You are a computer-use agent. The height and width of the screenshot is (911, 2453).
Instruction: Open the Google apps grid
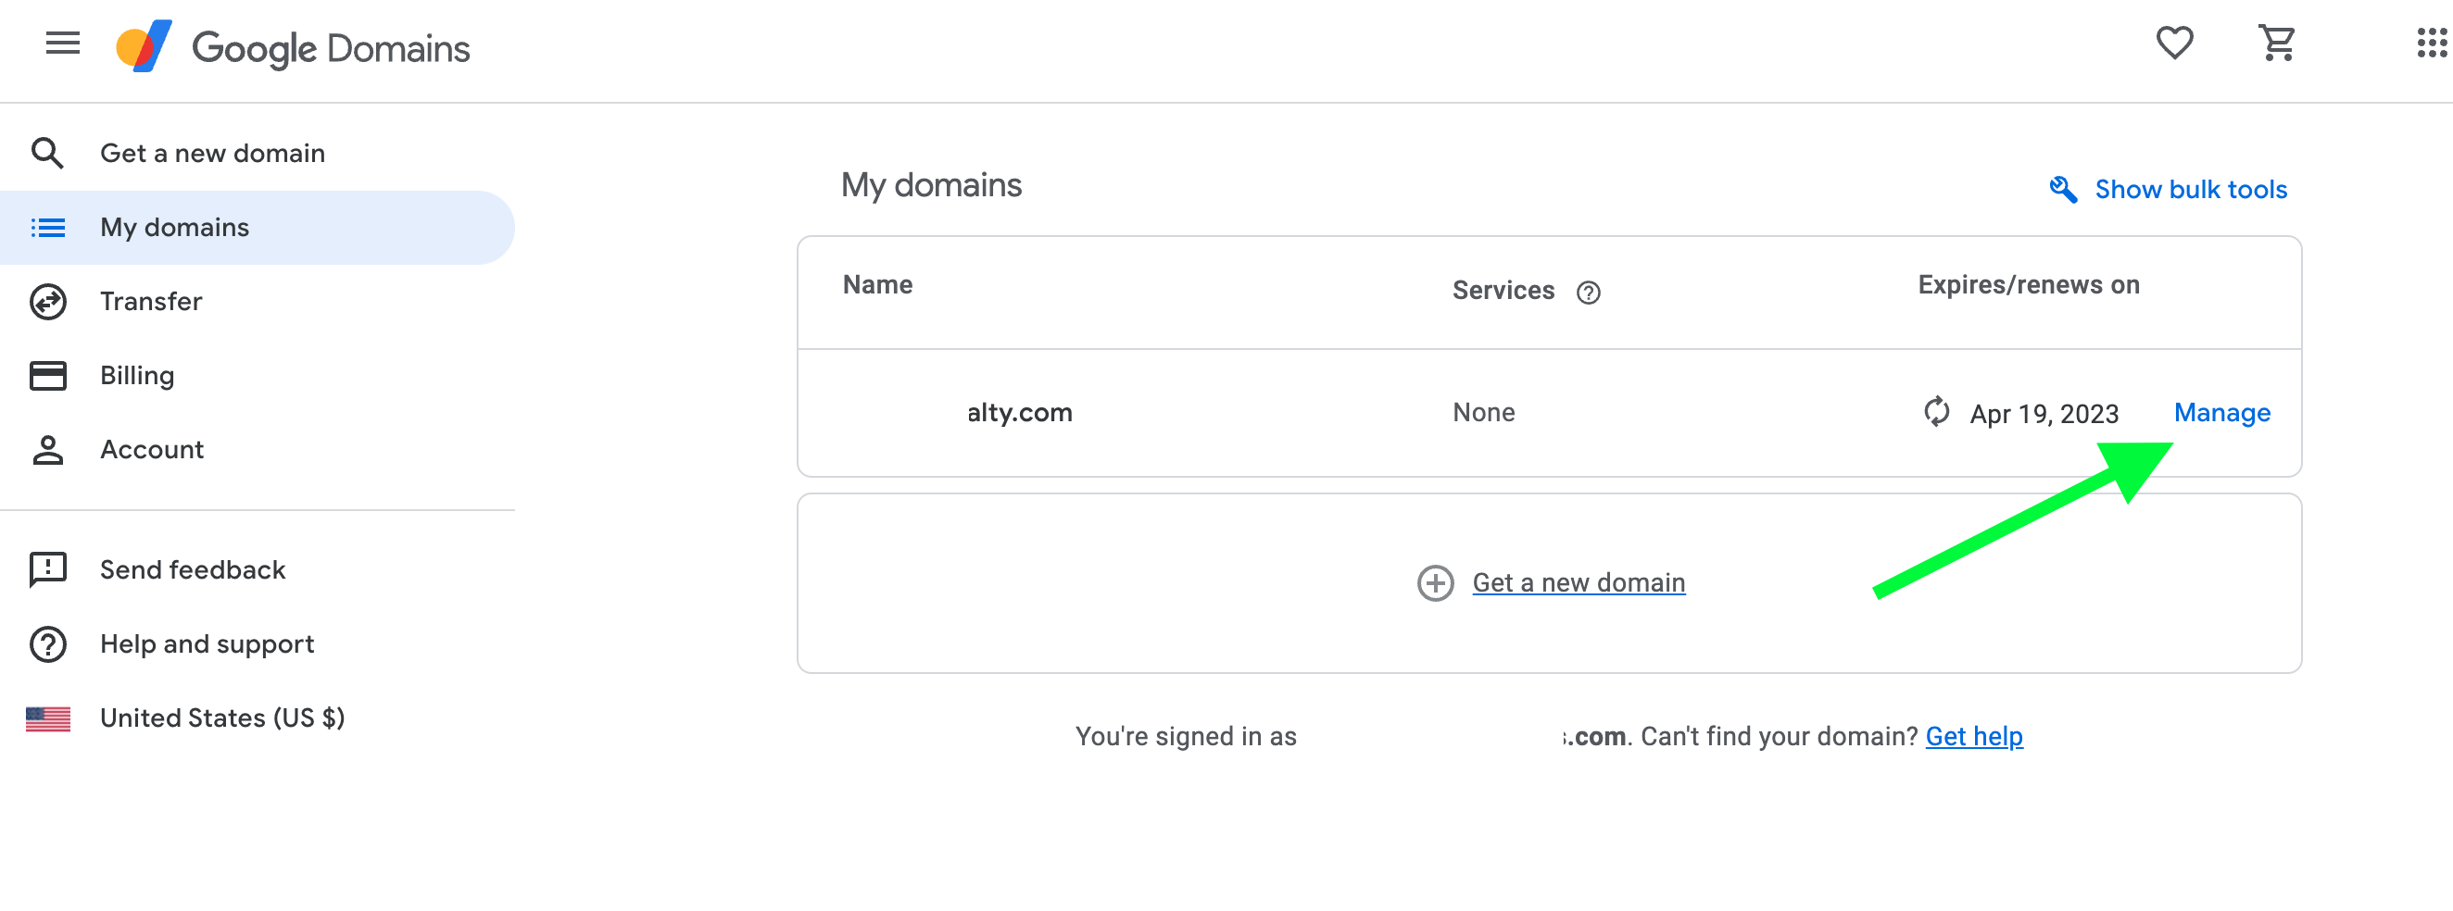click(2431, 44)
